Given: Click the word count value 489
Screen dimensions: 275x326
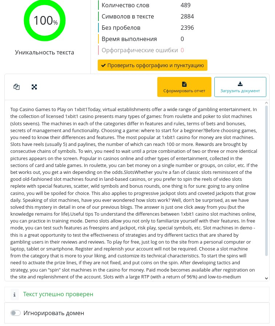Looking at the screenshot, I should [x=186, y=5].
